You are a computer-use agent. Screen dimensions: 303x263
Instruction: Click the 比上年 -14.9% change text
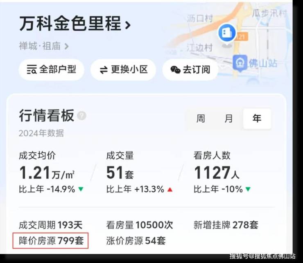pos(47,189)
